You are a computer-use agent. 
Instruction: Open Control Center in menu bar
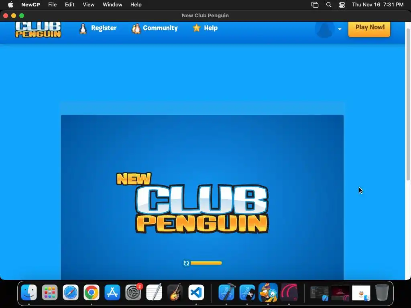point(342,5)
